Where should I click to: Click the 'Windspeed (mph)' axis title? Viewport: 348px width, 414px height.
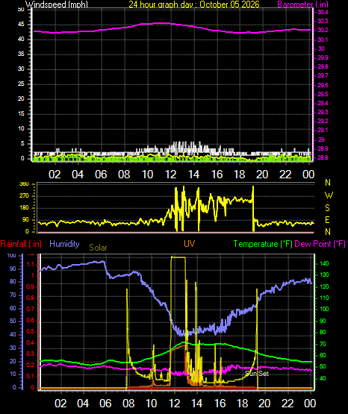click(x=56, y=4)
